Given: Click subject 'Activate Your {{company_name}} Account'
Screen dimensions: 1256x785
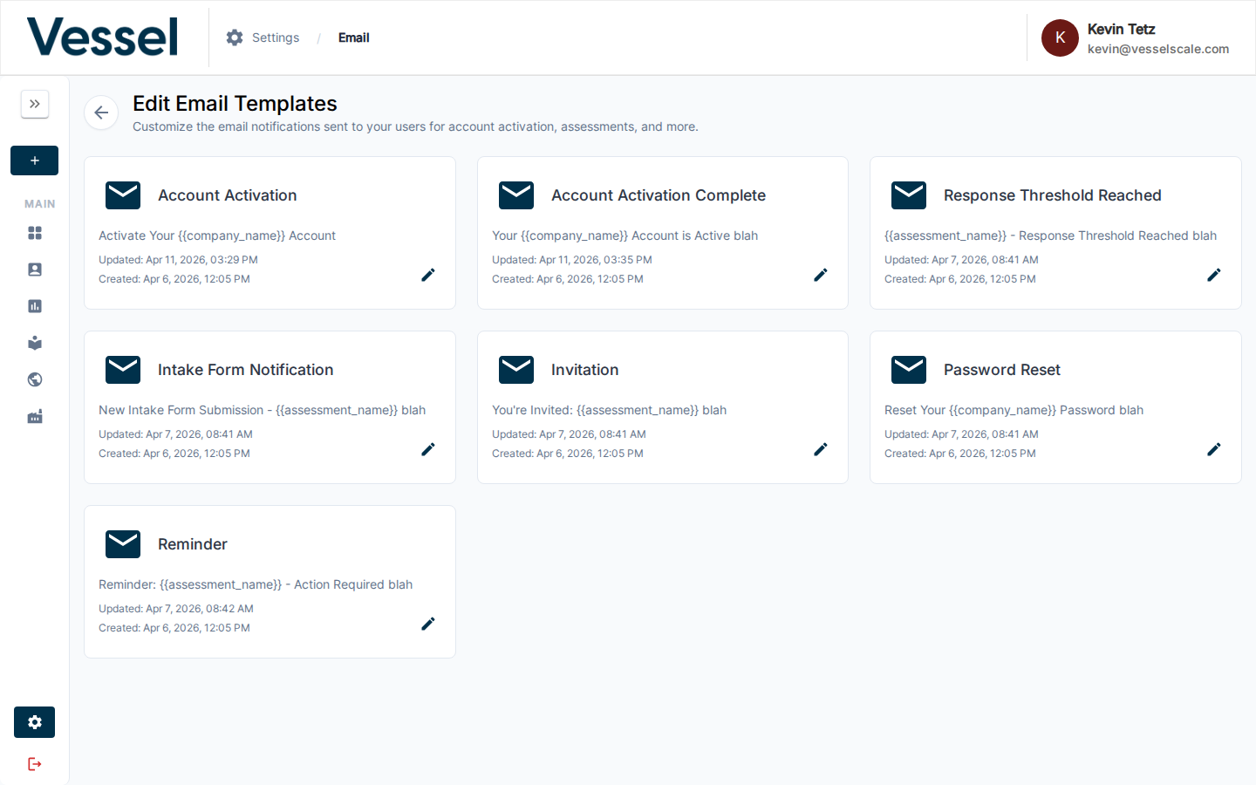Looking at the screenshot, I should (x=217, y=235).
